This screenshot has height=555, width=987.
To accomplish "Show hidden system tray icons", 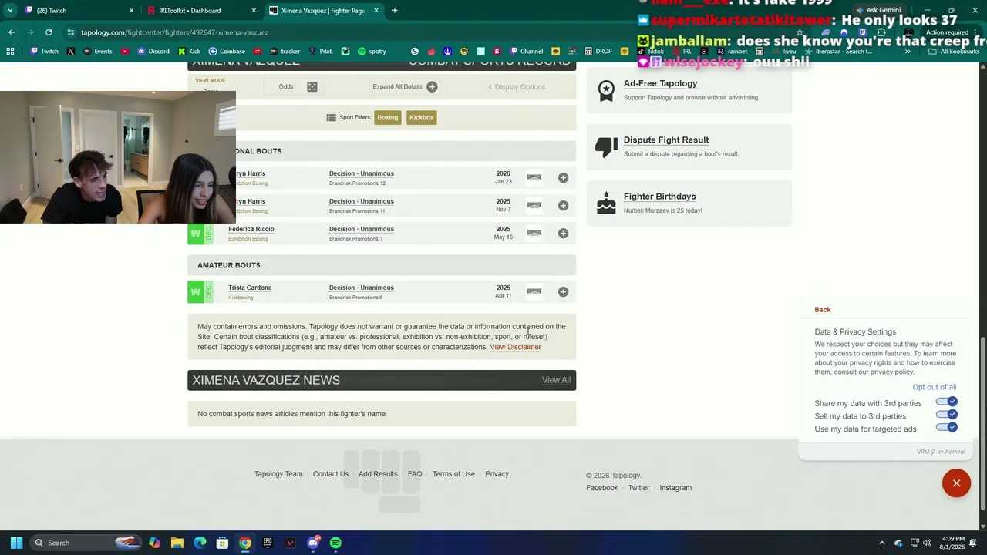I will (882, 543).
